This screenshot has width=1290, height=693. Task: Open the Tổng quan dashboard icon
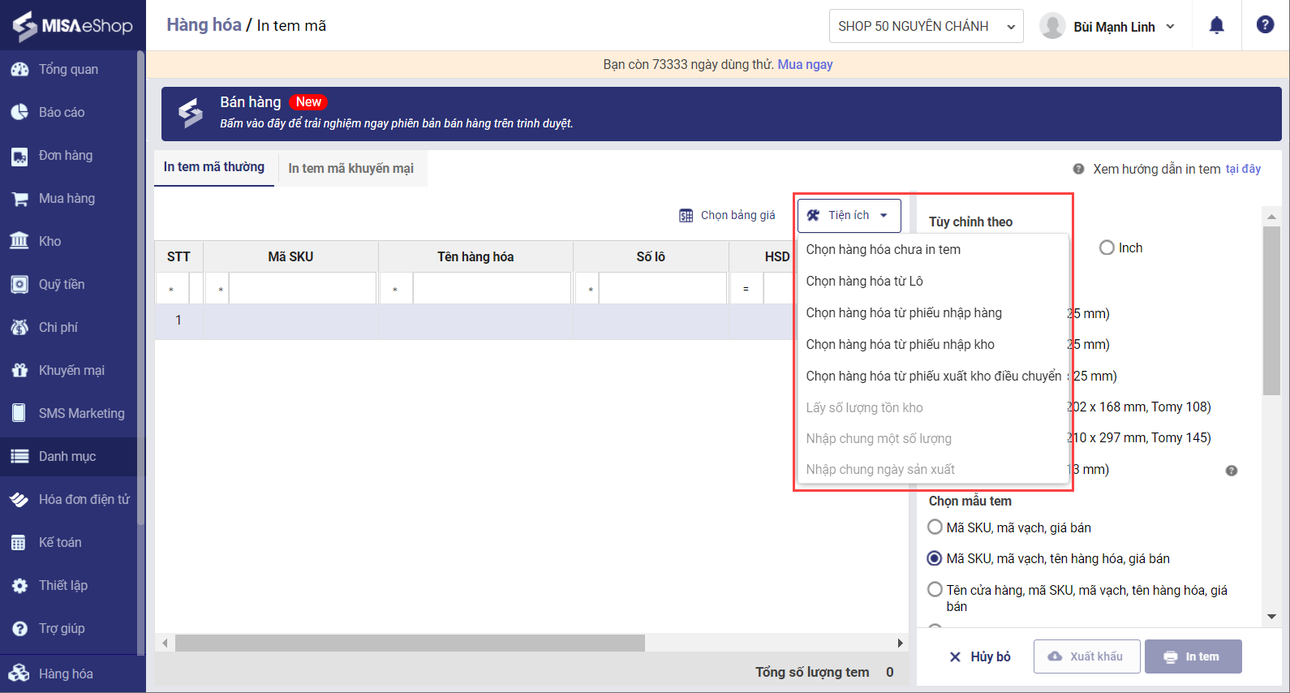[19, 70]
